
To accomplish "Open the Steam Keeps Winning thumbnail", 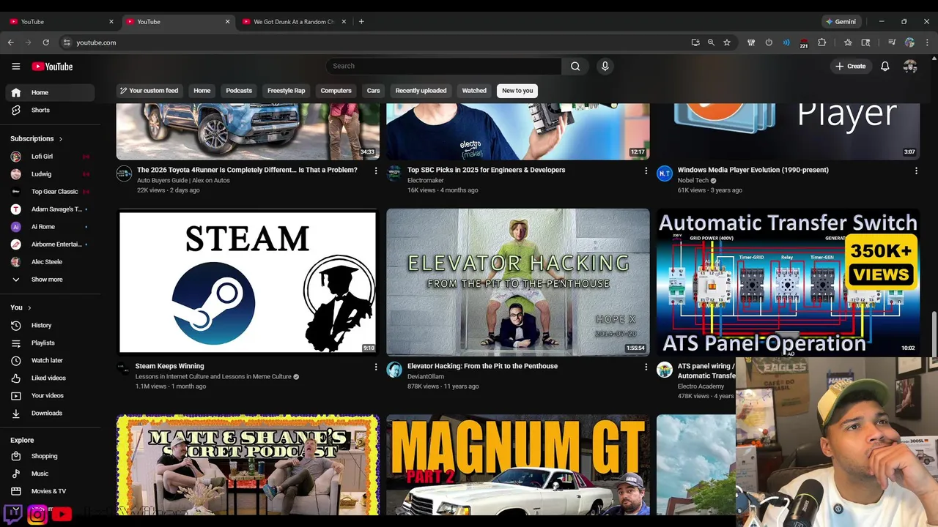I will tap(248, 282).
